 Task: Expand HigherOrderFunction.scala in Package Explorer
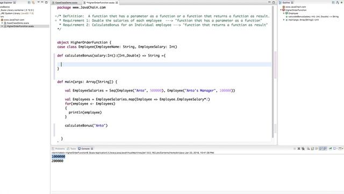click(2, 26)
